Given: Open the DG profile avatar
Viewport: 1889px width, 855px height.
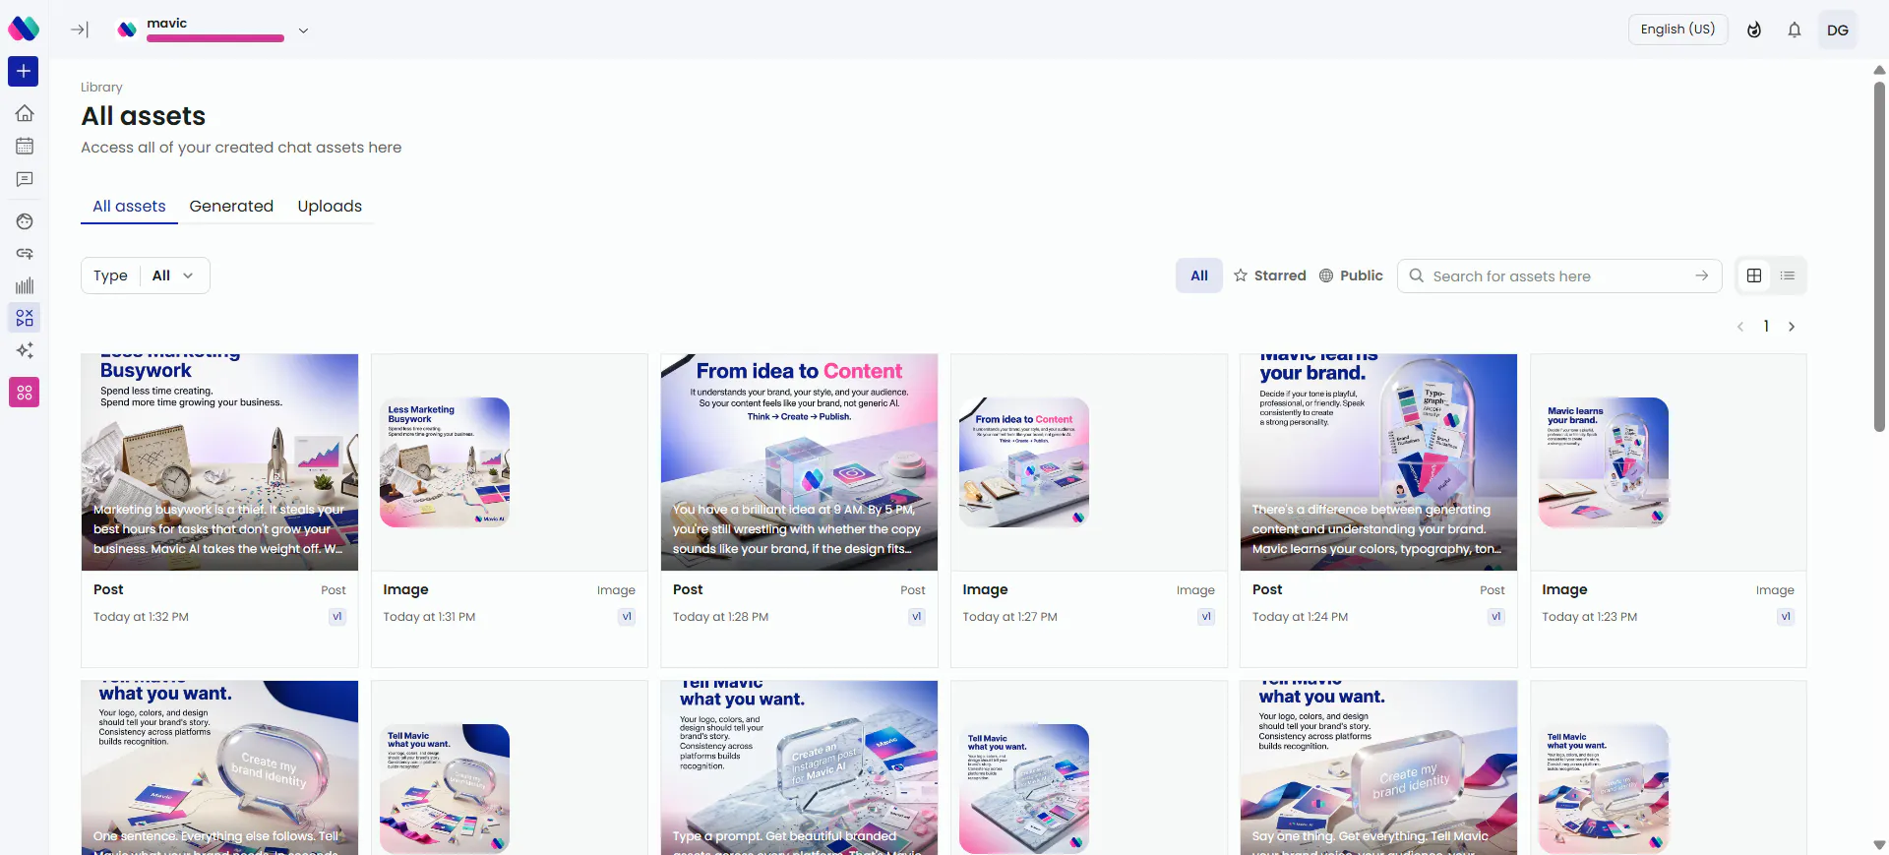Looking at the screenshot, I should pyautogui.click(x=1838, y=30).
